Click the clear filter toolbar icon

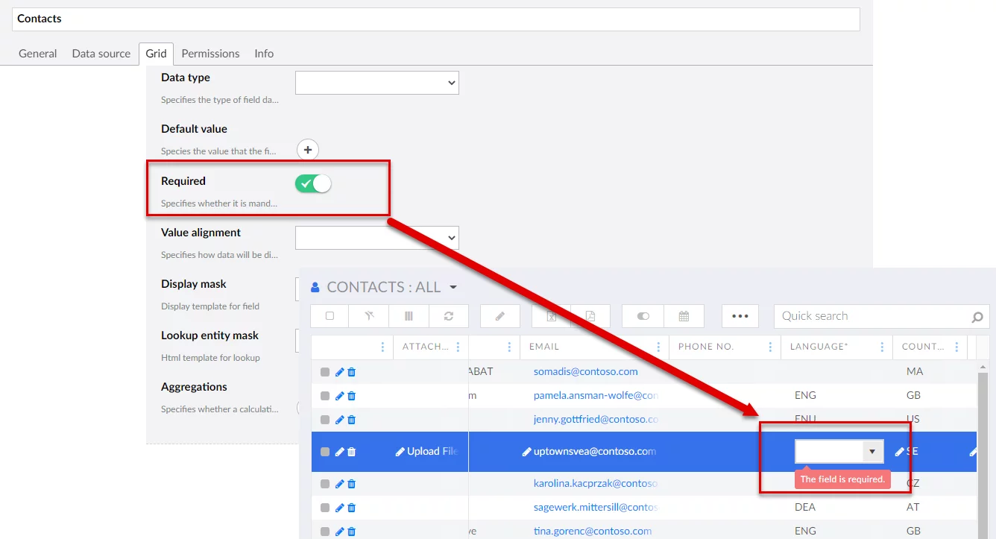[370, 316]
